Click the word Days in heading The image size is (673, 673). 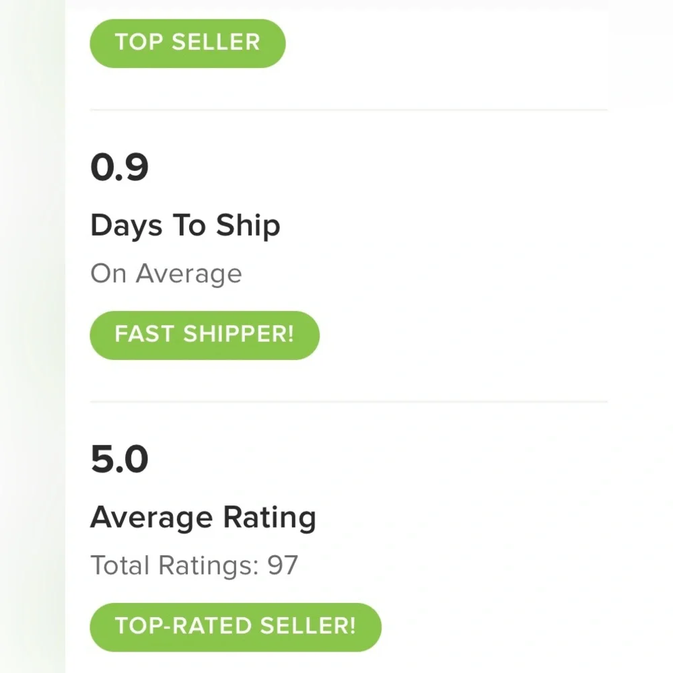tap(127, 225)
